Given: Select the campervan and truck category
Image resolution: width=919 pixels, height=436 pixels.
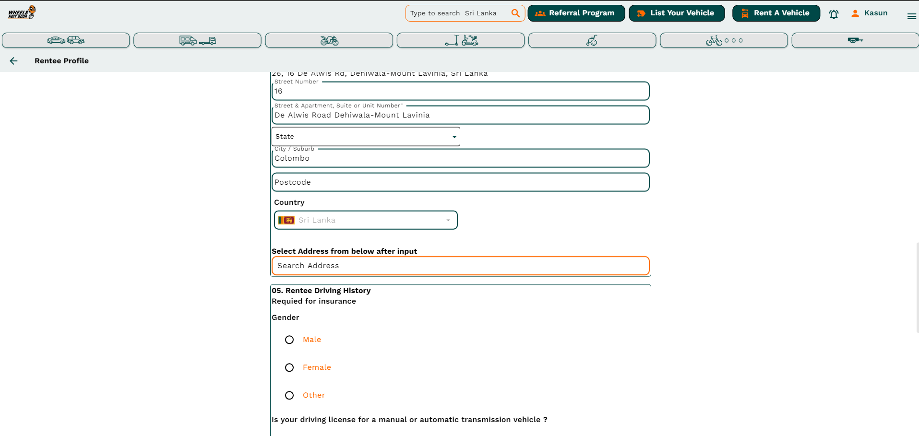Looking at the screenshot, I should (197, 40).
